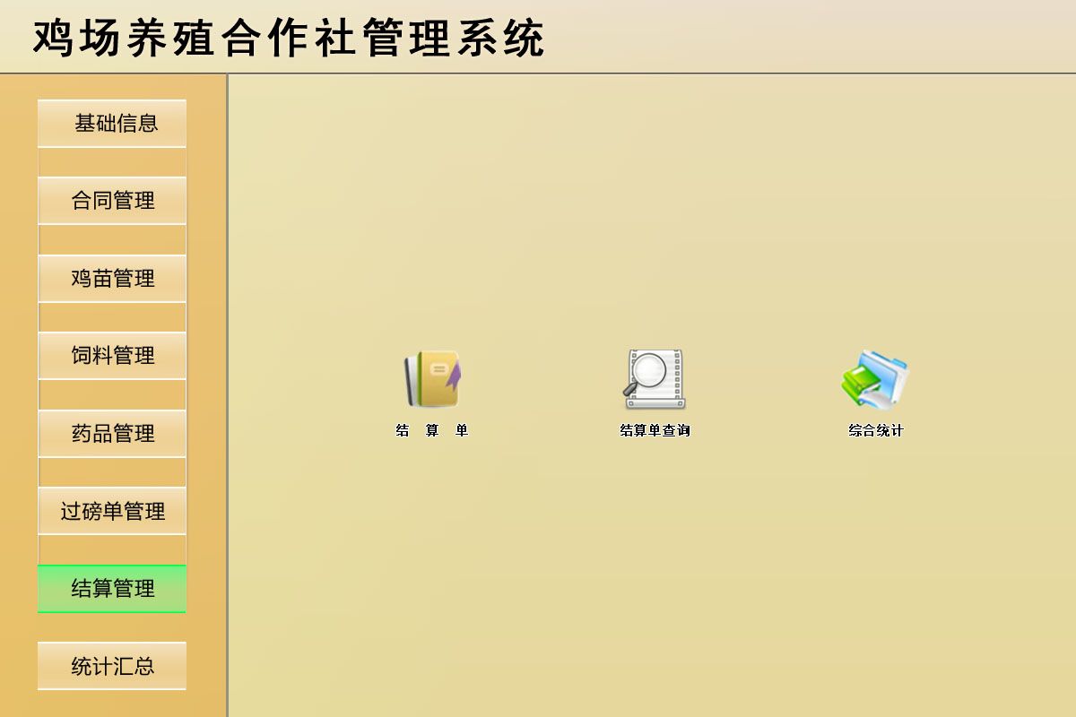
Task: Select the 基础信息 menu
Action: pos(112,124)
